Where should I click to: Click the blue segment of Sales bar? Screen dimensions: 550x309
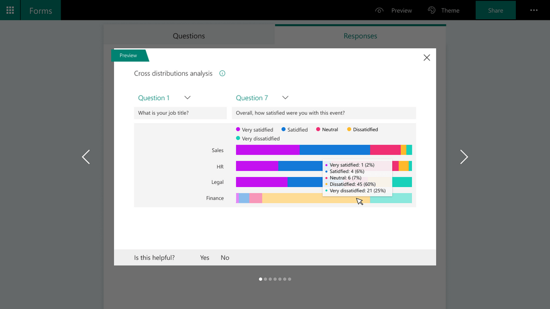click(335, 150)
